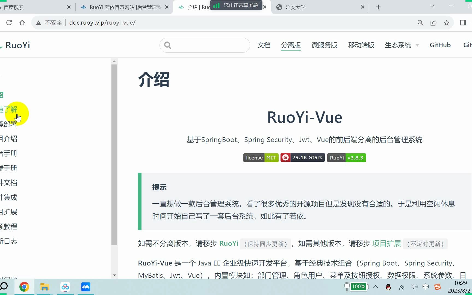This screenshot has width=472, height=295.
Task: Open the blue meeting app taskbar icon
Action: [x=85, y=287]
